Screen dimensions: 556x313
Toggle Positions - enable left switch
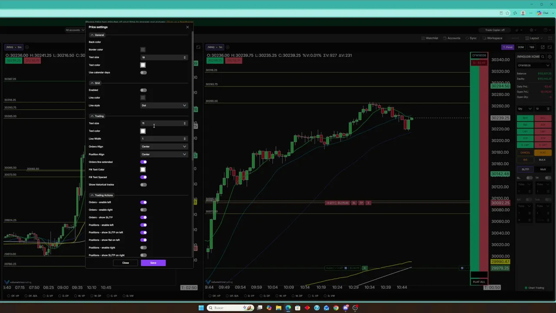click(143, 225)
